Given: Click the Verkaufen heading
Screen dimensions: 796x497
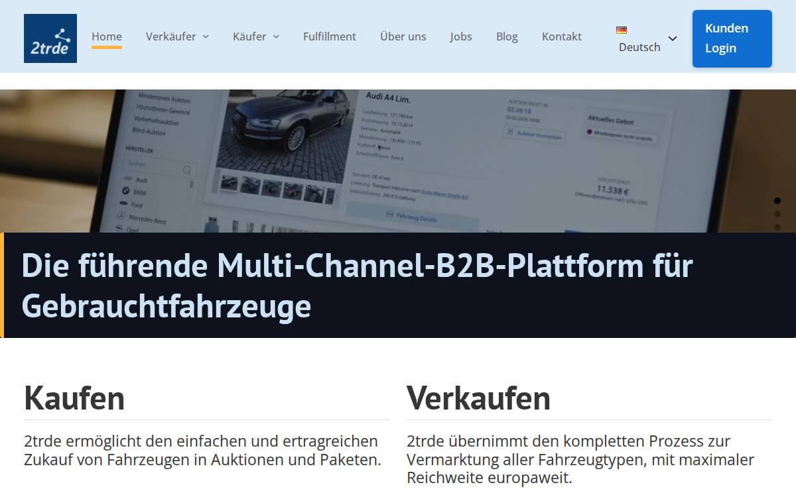Looking at the screenshot, I should click(x=478, y=398).
